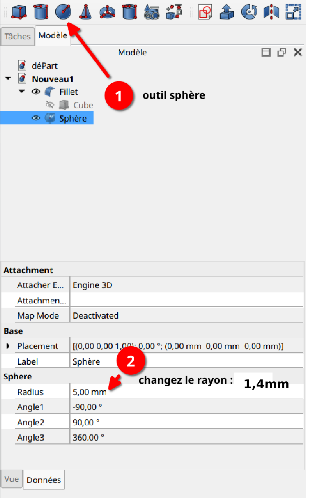Collapse the Fillet tree node

[x=22, y=92]
